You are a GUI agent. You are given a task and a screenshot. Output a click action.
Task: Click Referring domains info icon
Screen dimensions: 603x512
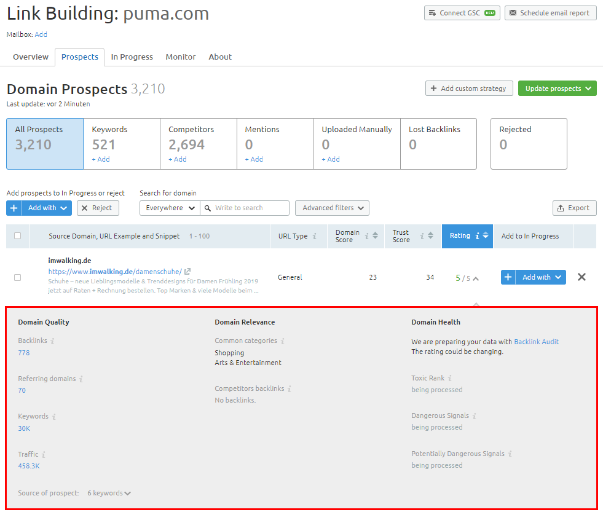pyautogui.click(x=81, y=379)
